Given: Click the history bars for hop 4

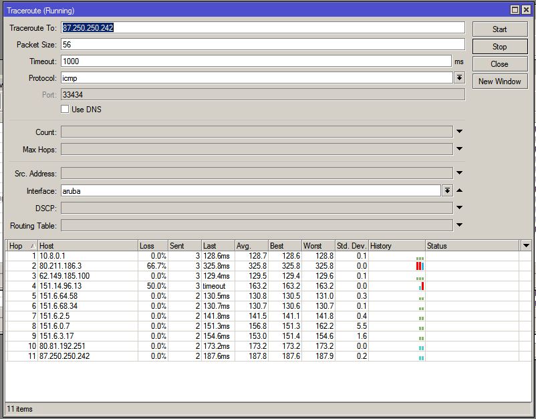Looking at the screenshot, I should coord(422,286).
